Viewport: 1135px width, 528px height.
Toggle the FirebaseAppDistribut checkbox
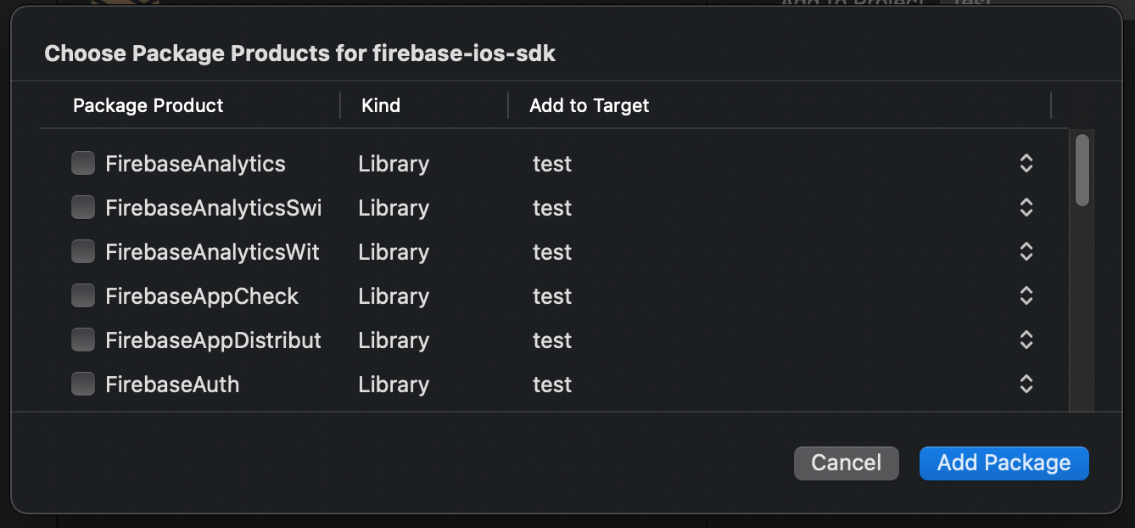tap(82, 340)
